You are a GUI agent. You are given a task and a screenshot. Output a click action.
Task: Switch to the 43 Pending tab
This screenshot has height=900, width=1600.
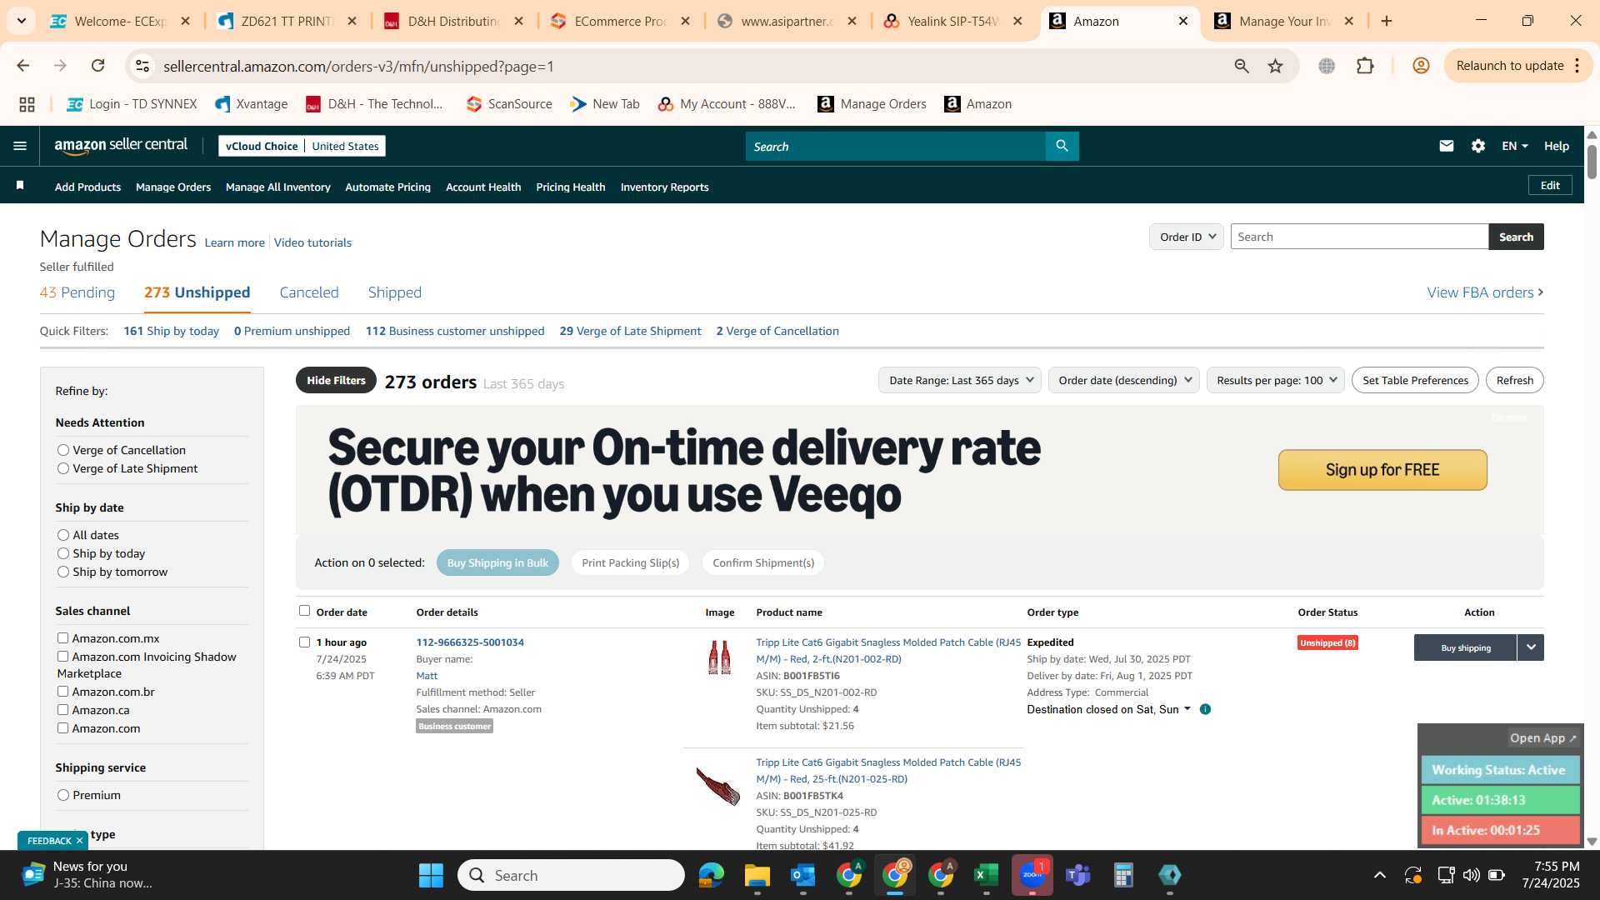tap(77, 292)
